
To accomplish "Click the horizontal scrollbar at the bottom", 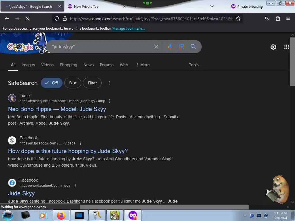I will pos(164,207).
